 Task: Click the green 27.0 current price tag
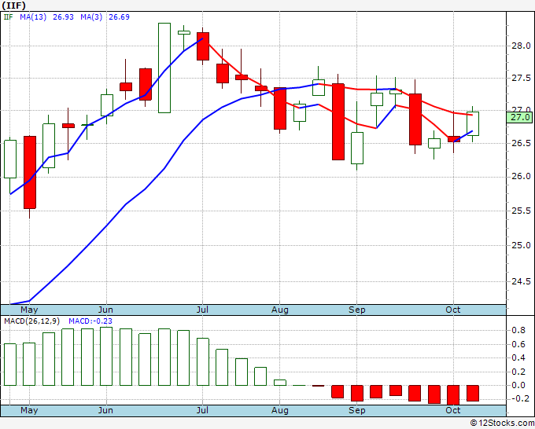point(519,118)
